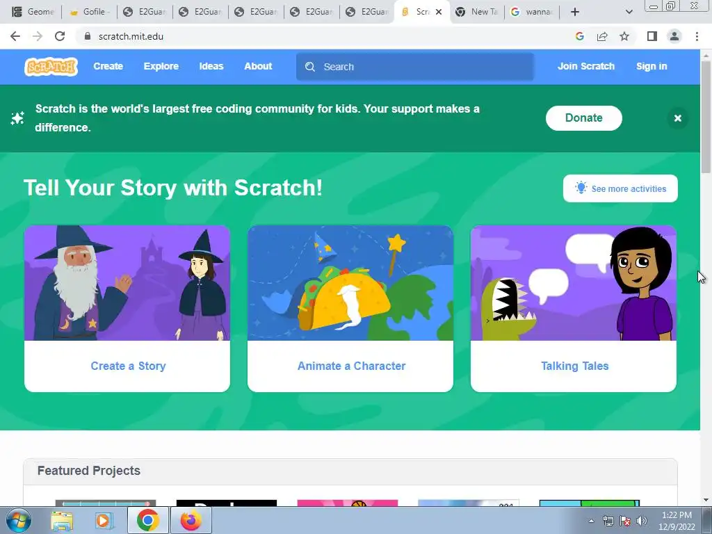
Task: Open Action Center flag icon
Action: click(x=625, y=521)
